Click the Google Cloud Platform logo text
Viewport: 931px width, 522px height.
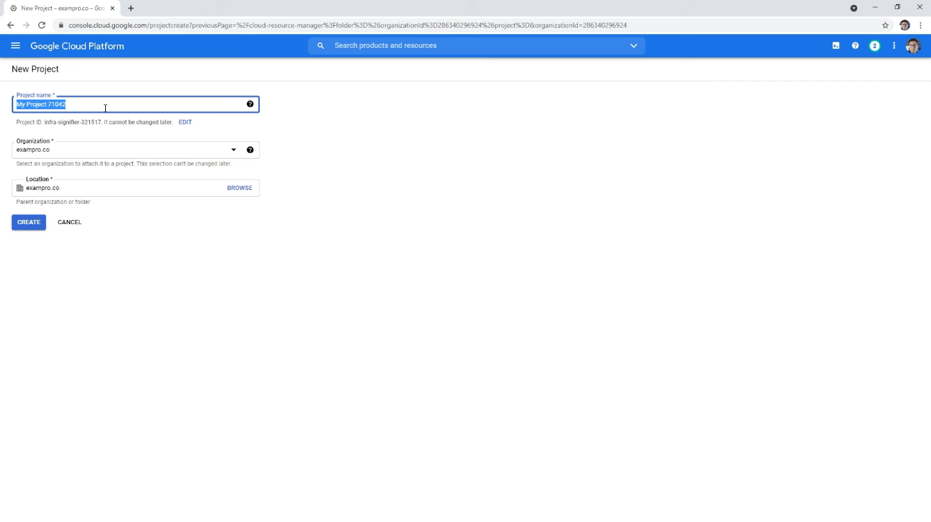click(x=77, y=46)
